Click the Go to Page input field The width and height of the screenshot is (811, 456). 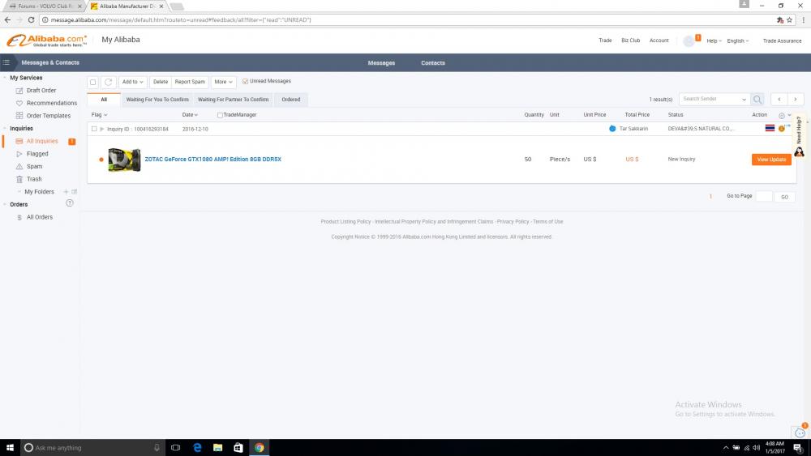point(764,196)
